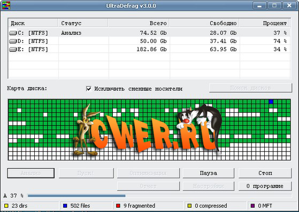Image resolution: width=299 pixels, height=212 pixels.
Task: Click the Диск column header
Action: coord(33,23)
